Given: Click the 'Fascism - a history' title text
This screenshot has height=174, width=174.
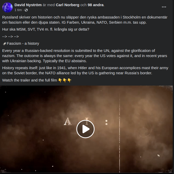Looking at the screenshot, I should point(23,43).
